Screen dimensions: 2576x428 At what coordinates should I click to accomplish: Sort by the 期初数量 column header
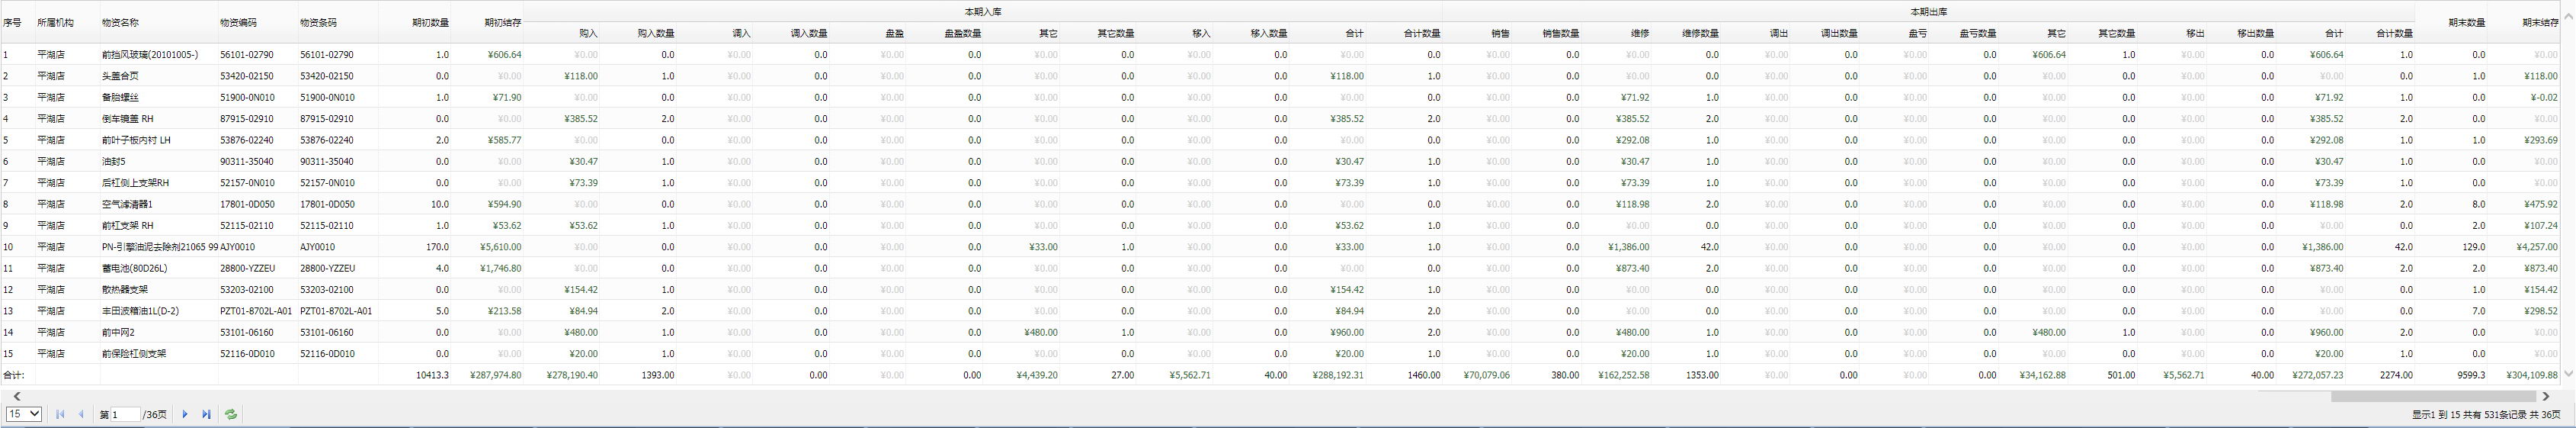tap(430, 22)
